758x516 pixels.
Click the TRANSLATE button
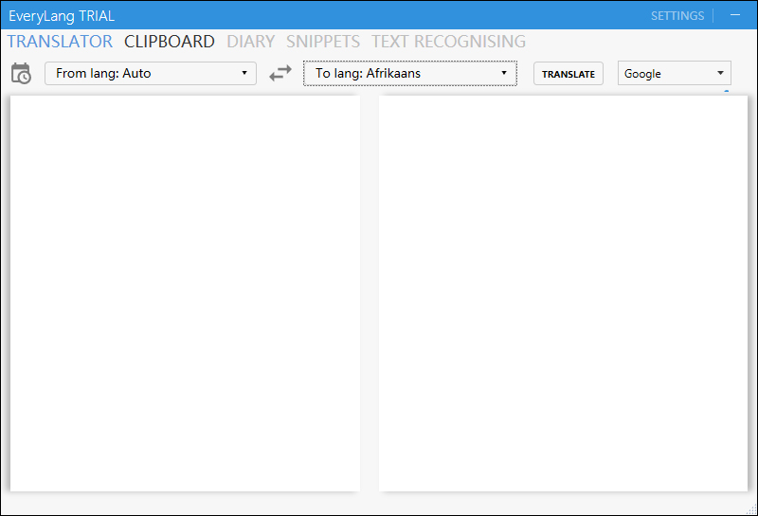pos(568,74)
